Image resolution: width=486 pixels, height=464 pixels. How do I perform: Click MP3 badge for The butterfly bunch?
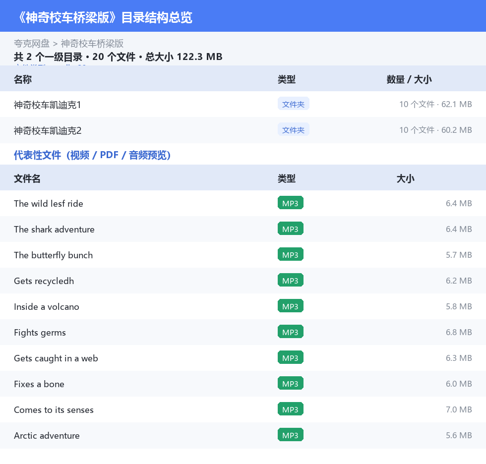(291, 254)
